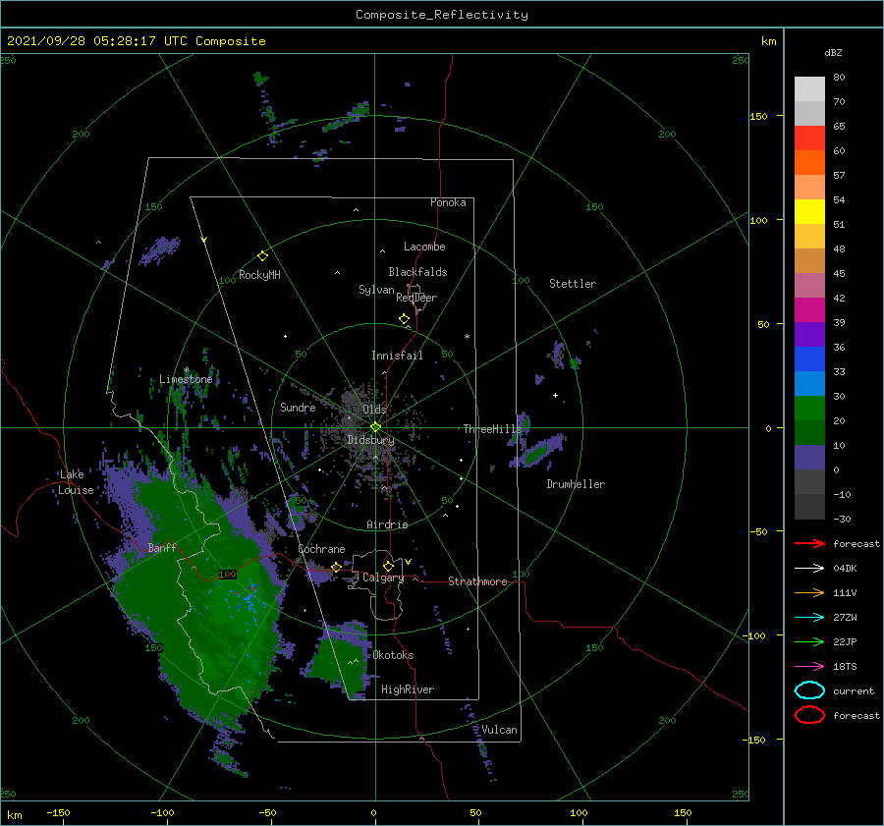Click the Olds label
The image size is (884, 826).
coord(374,409)
